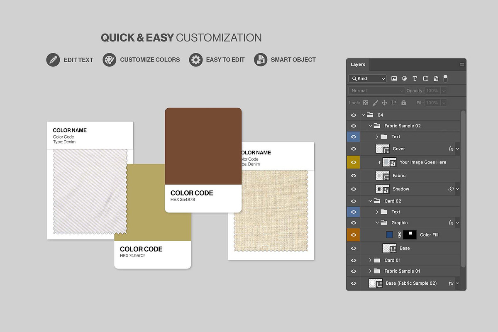Open the Layers panel options menu

[x=462, y=65]
